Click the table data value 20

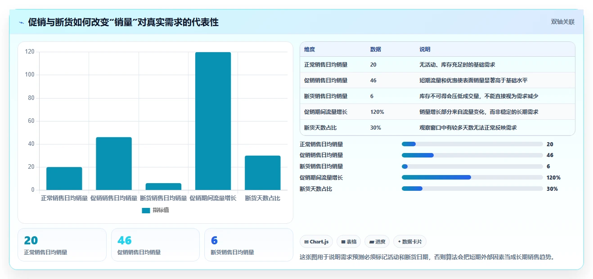point(373,65)
